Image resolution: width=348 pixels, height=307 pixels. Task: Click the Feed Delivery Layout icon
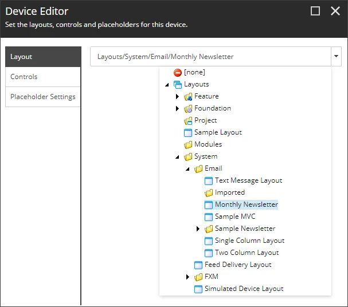click(x=198, y=265)
